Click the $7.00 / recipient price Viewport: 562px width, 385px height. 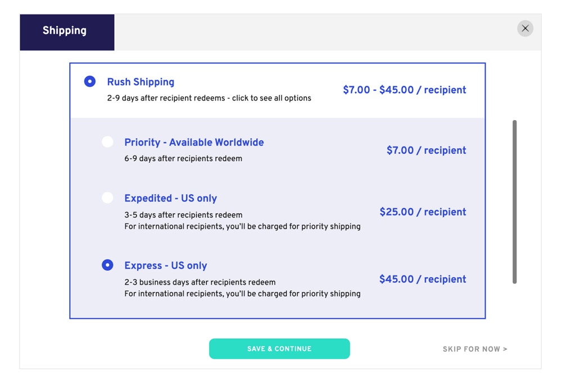[426, 150]
